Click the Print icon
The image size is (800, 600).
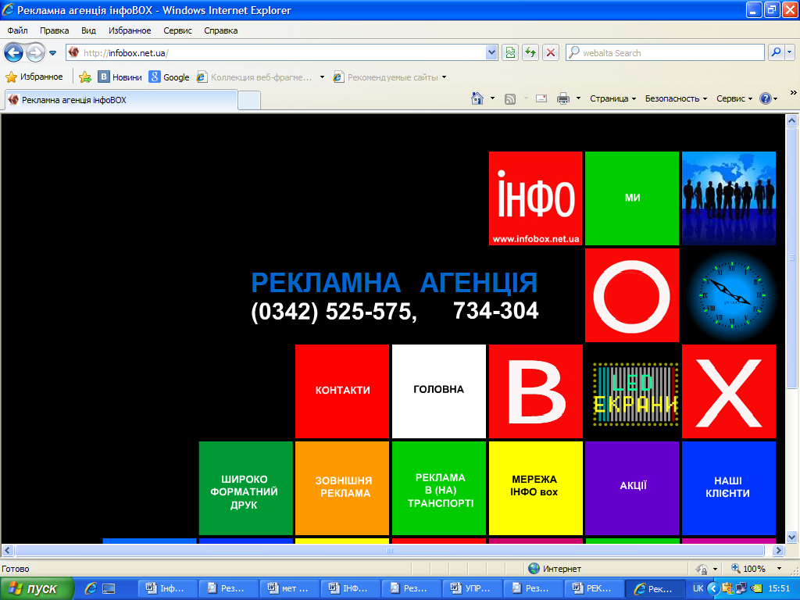click(x=563, y=98)
